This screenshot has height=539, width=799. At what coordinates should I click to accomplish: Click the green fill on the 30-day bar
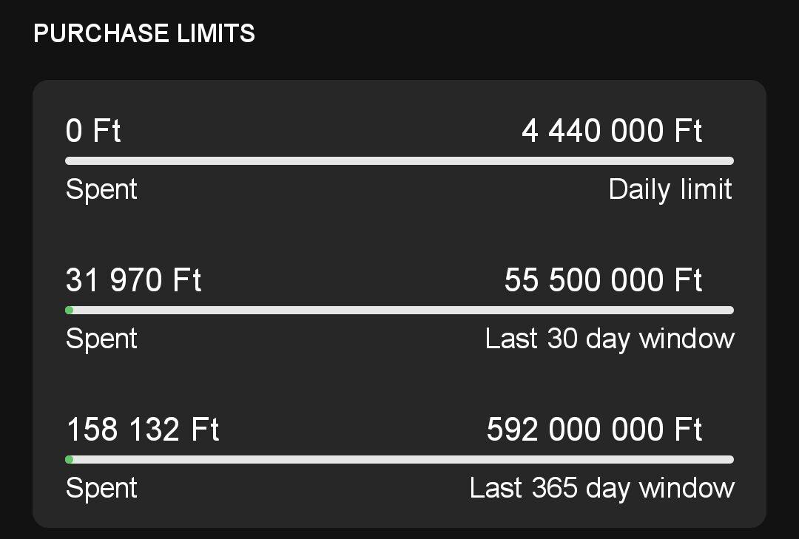coord(70,311)
